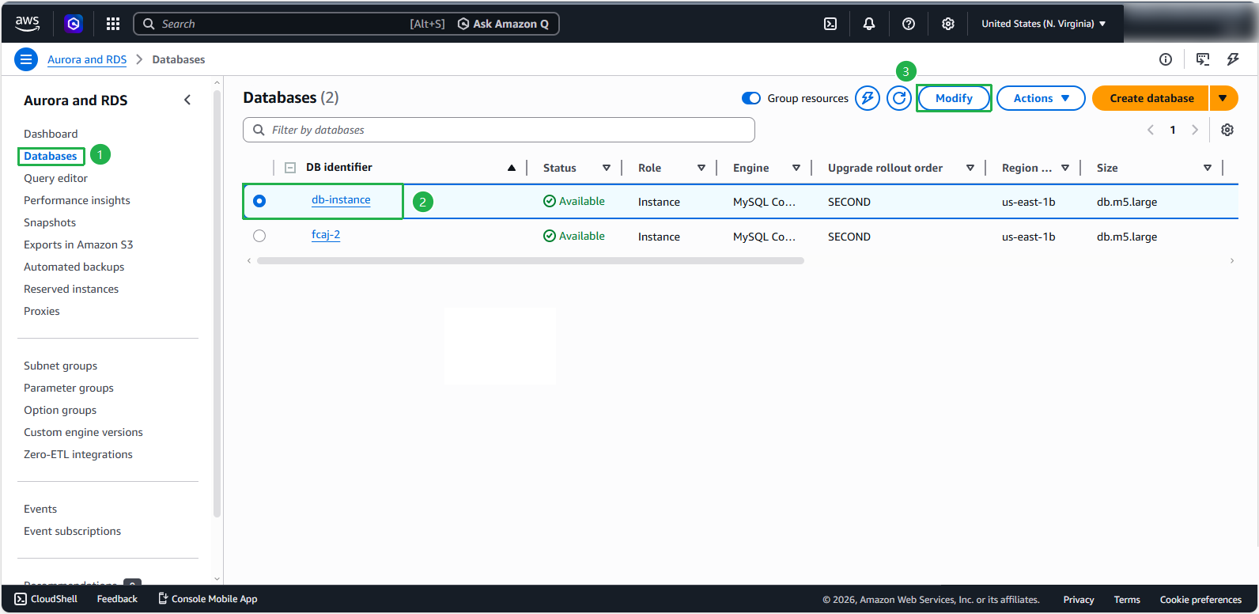Open the Events page
1259x614 pixels.
[x=40, y=509]
